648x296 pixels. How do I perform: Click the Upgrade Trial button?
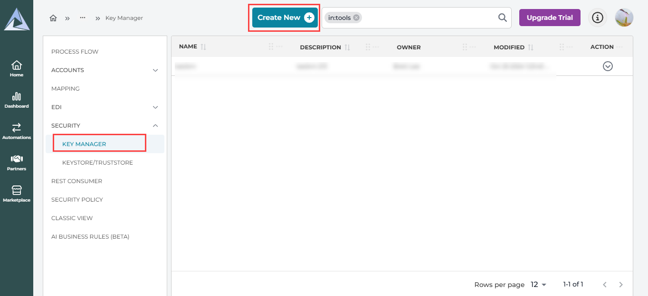(x=550, y=18)
